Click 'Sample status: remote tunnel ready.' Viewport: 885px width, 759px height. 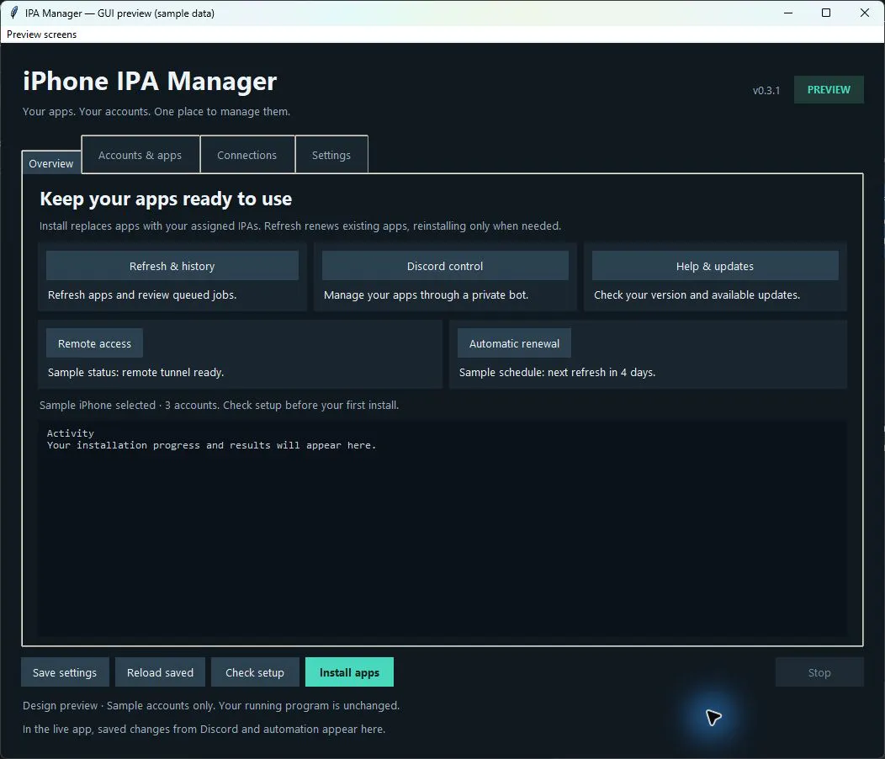coord(136,372)
